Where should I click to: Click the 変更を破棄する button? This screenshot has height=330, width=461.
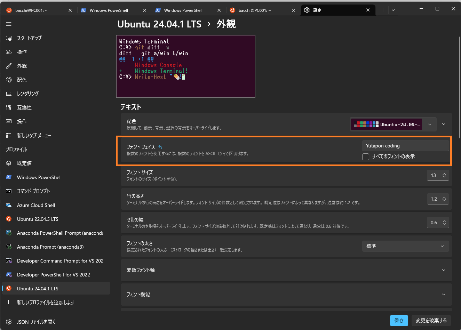click(431, 320)
